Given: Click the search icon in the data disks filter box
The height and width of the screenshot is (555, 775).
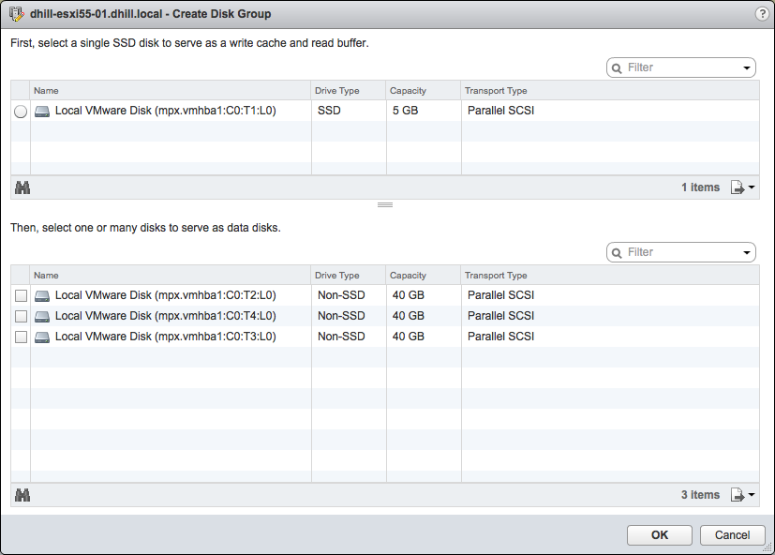Looking at the screenshot, I should click(617, 253).
